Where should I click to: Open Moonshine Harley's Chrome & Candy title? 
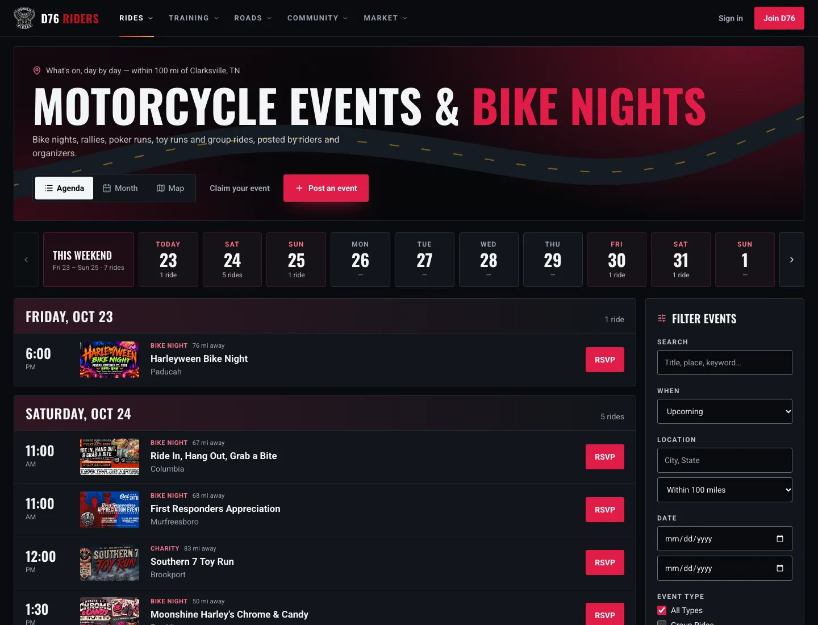coord(229,614)
